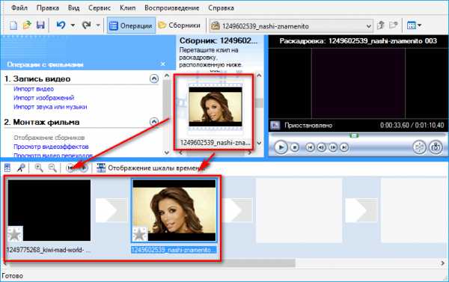Open the Вид menu
449x282 pixels.
click(x=73, y=7)
